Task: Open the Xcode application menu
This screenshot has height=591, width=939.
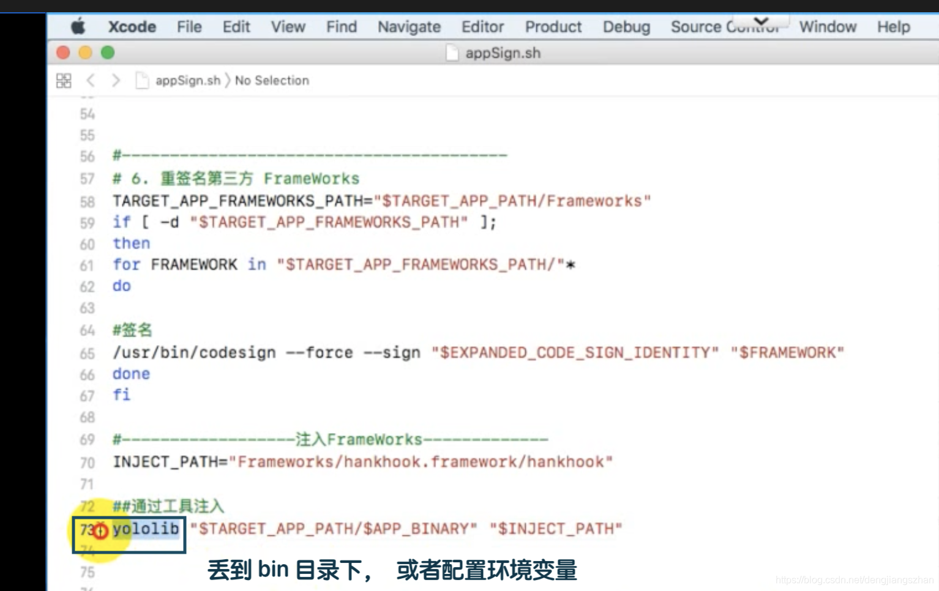Action: pyautogui.click(x=132, y=27)
